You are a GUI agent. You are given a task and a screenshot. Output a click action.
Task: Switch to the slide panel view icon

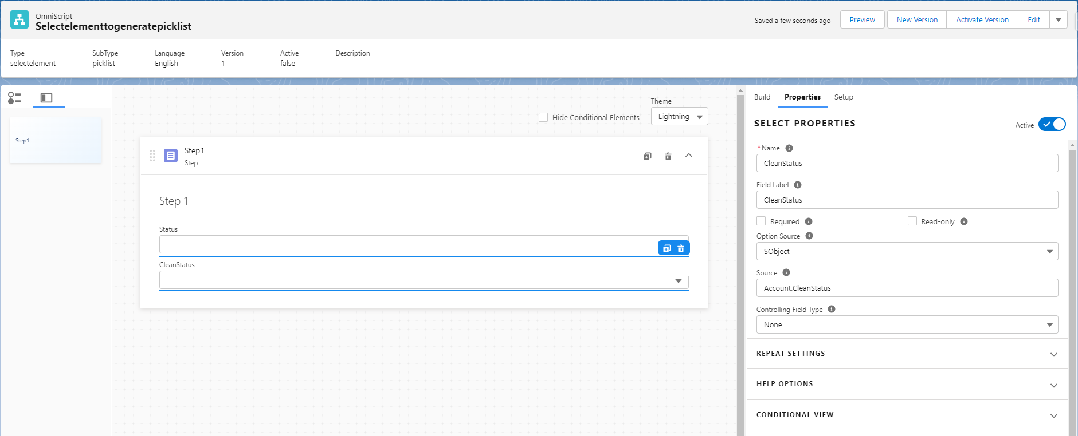click(46, 98)
